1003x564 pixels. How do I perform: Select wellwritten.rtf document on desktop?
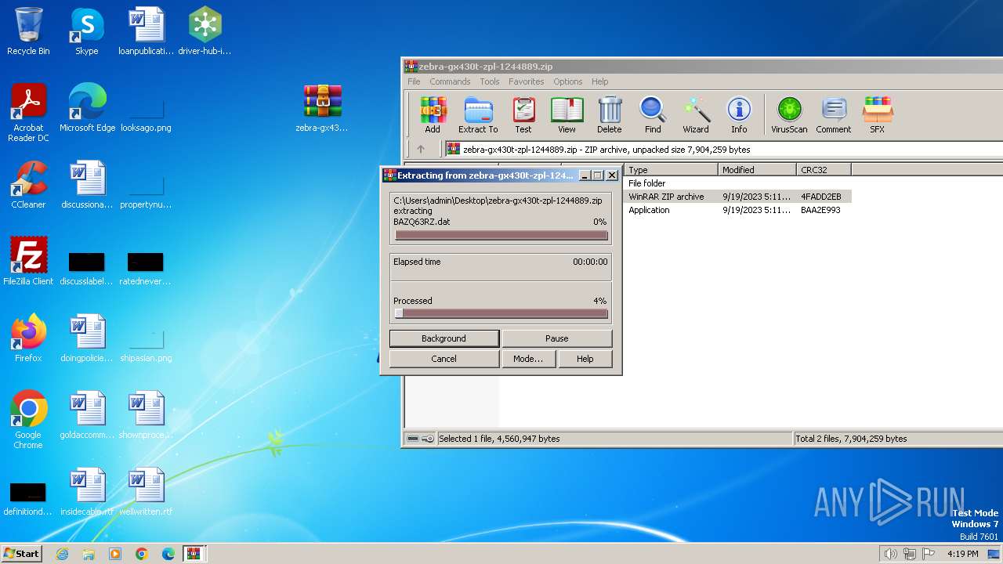tap(146, 492)
